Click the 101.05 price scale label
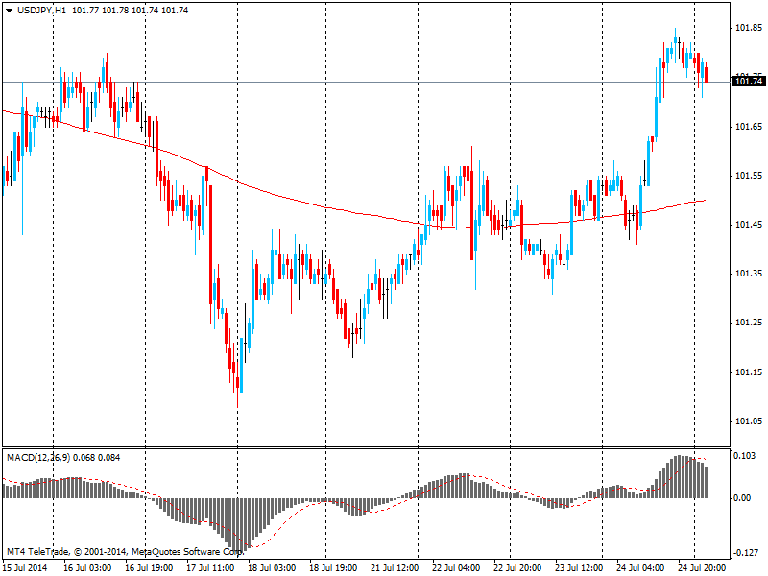The height and width of the screenshot is (576, 768). pos(748,421)
